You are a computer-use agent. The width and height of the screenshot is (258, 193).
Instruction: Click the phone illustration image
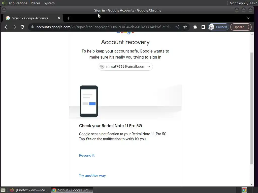89,102
